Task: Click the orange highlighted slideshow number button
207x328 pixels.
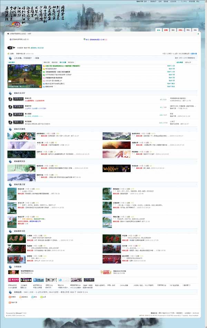Action: 40,86
